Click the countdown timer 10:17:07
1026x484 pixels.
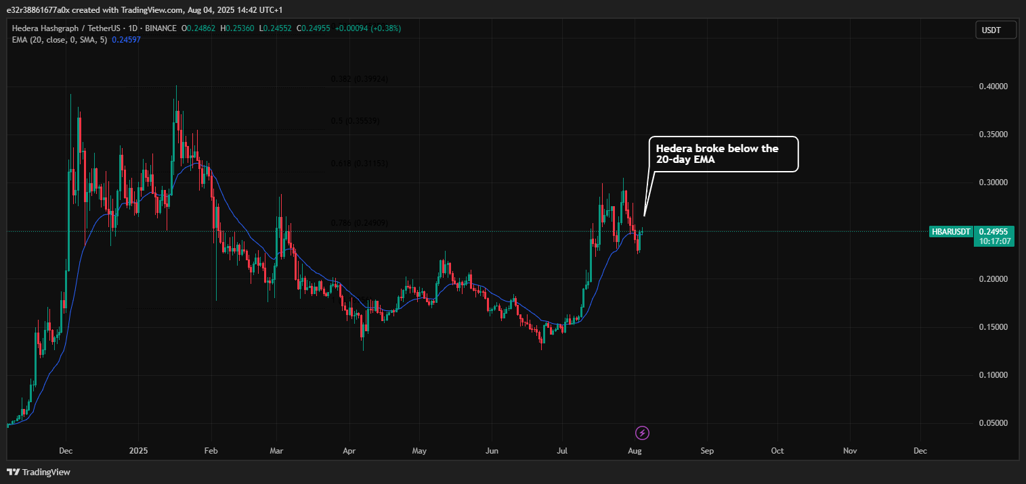993,241
